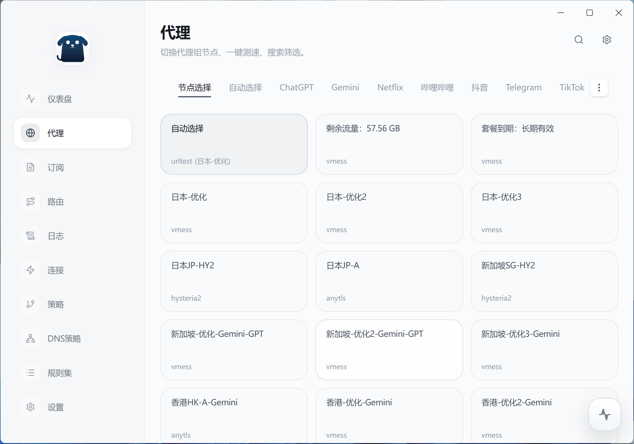This screenshot has height=444, width=634.
Task: Choose the 新加坡-优化2-Gemini-GPT node card
Action: click(x=389, y=349)
